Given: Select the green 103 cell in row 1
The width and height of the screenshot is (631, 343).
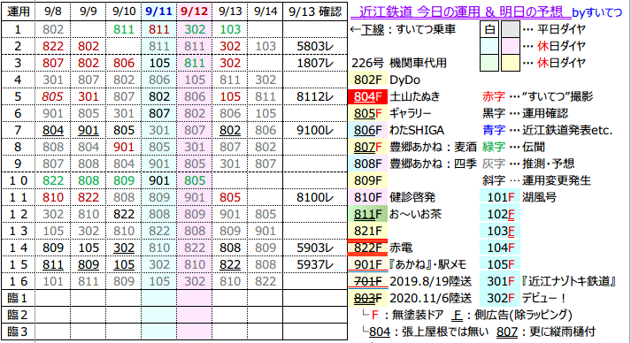Looking at the screenshot, I should coord(230,29).
